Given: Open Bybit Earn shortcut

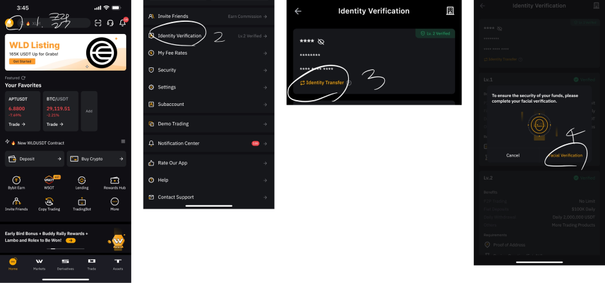Looking at the screenshot, I should [17, 183].
